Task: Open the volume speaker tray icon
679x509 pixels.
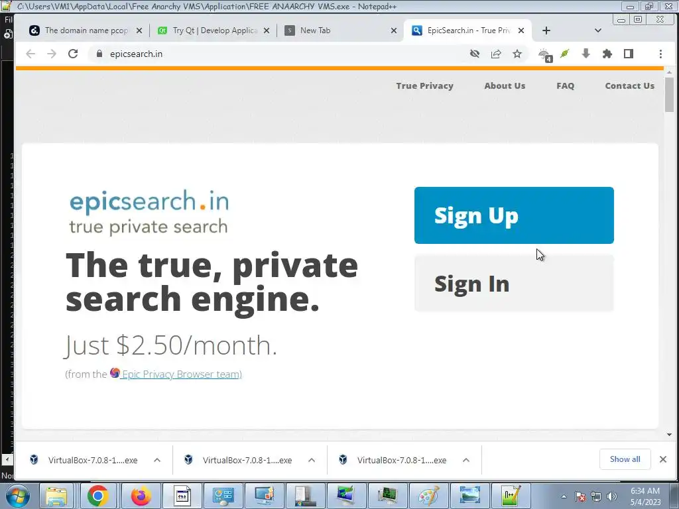Action: coord(612,496)
